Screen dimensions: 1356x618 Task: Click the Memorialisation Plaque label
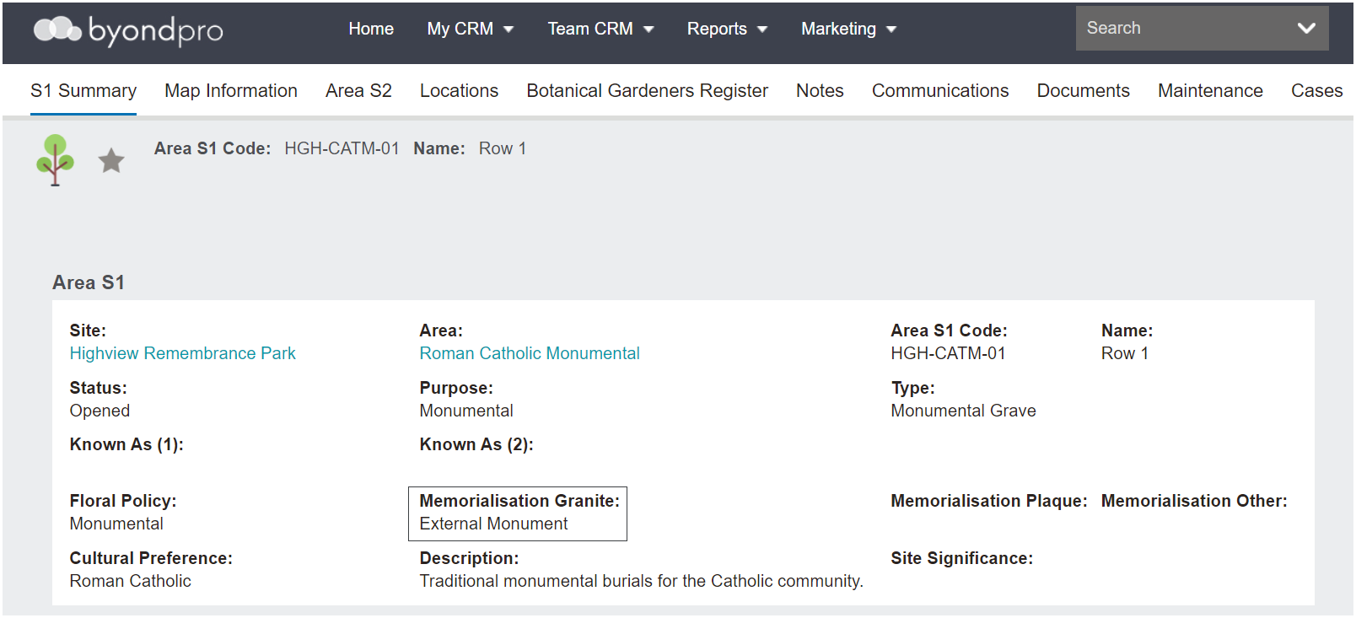pyautogui.click(x=989, y=501)
